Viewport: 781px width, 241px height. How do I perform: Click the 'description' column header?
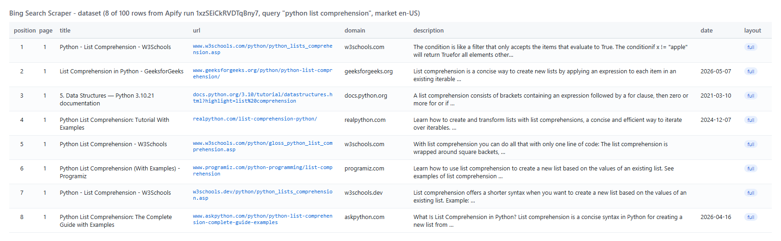[x=429, y=31]
